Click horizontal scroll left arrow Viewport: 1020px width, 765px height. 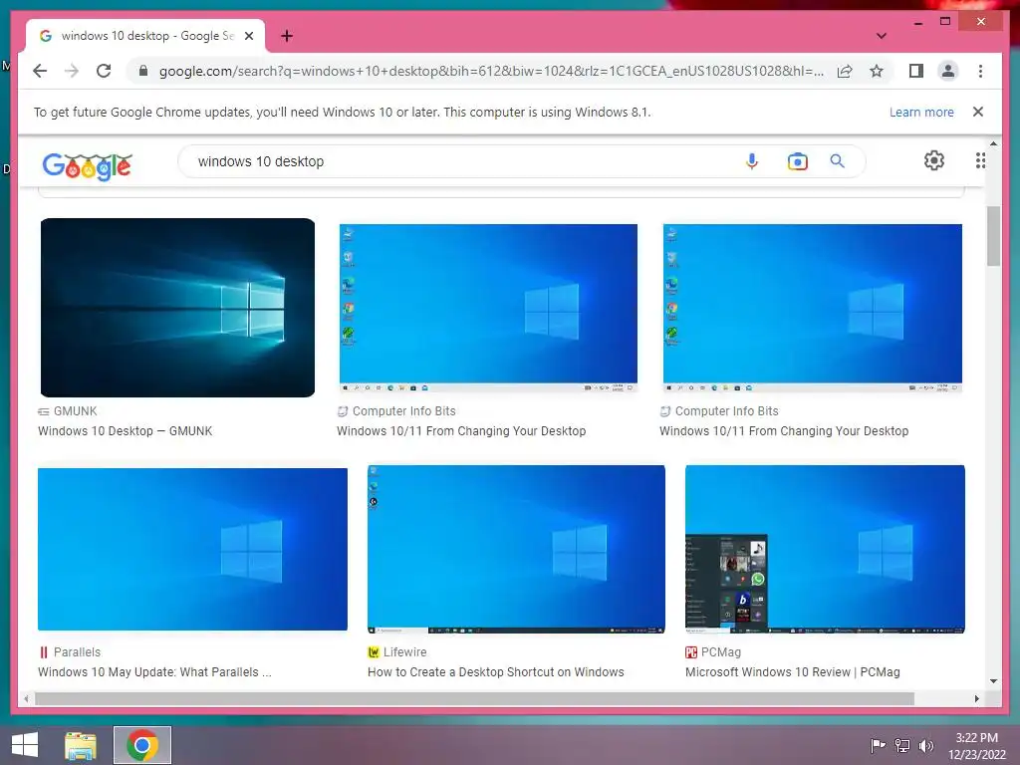point(26,698)
